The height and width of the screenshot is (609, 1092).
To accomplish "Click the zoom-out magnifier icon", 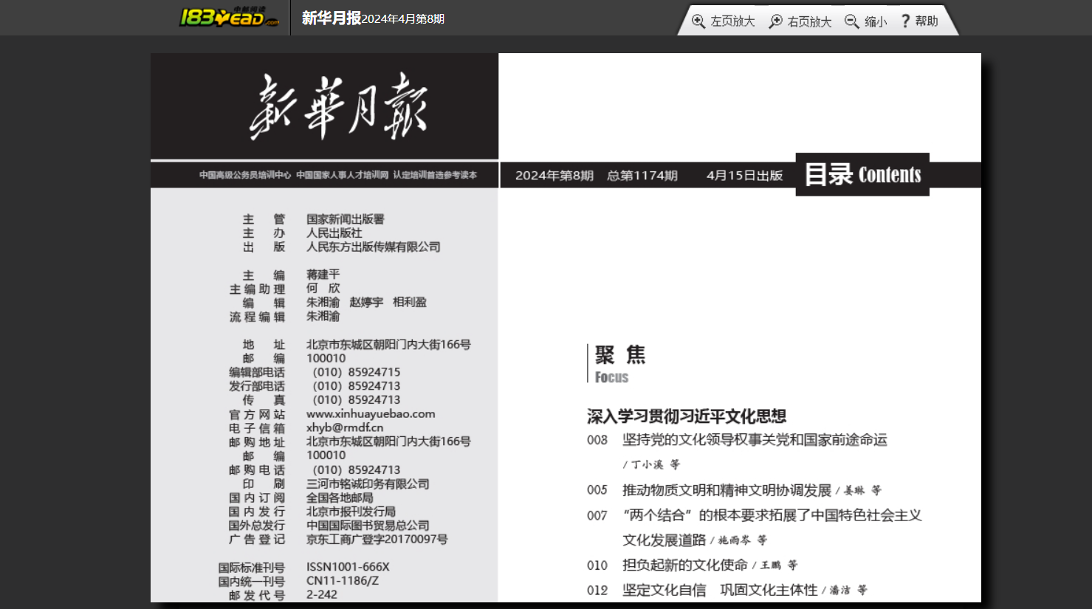I will 852,21.
